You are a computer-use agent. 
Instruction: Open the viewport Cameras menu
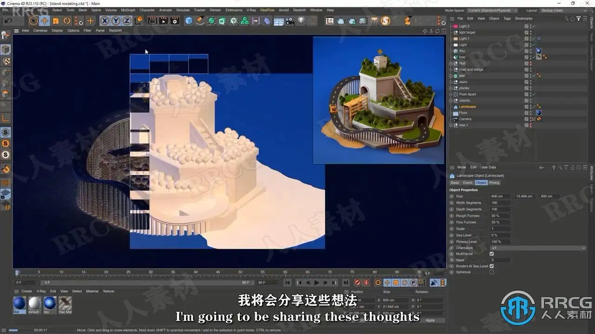(40, 31)
